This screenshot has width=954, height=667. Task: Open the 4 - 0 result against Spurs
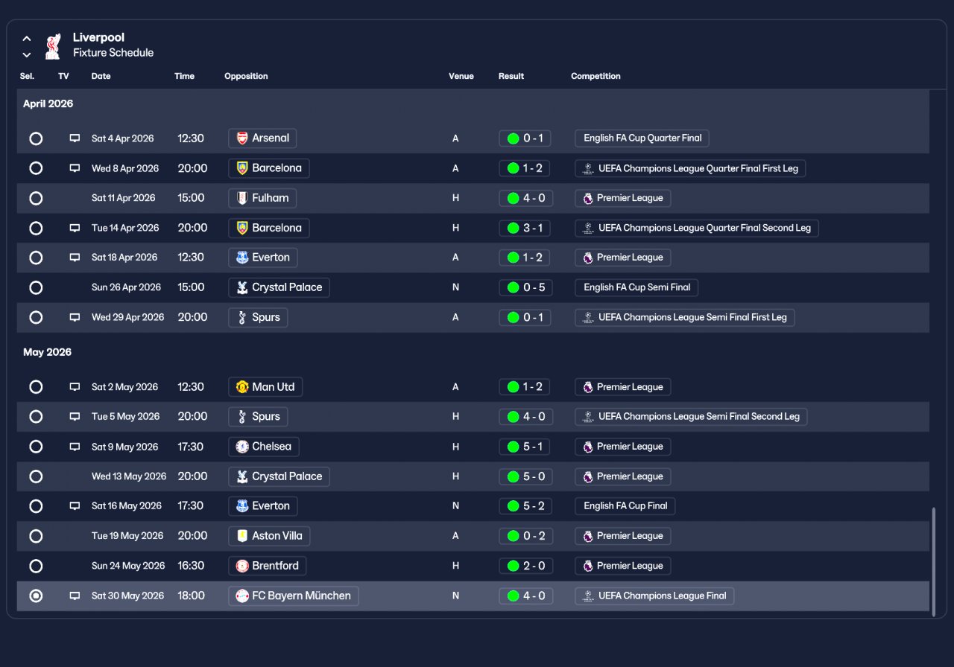(525, 417)
